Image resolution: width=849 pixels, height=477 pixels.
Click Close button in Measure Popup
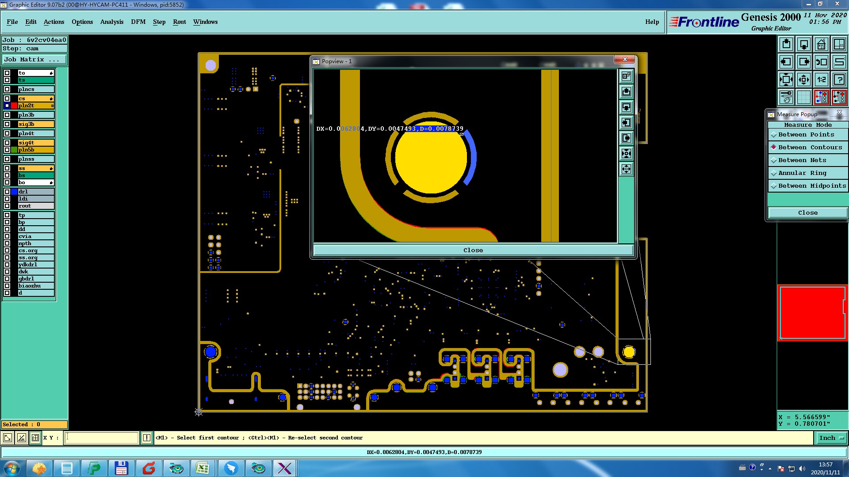tap(807, 213)
